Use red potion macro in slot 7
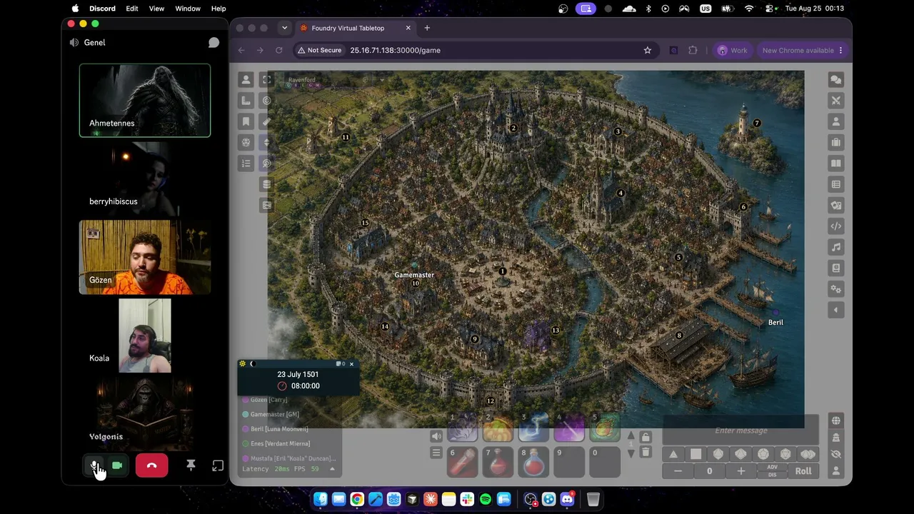The height and width of the screenshot is (514, 914). [498, 462]
